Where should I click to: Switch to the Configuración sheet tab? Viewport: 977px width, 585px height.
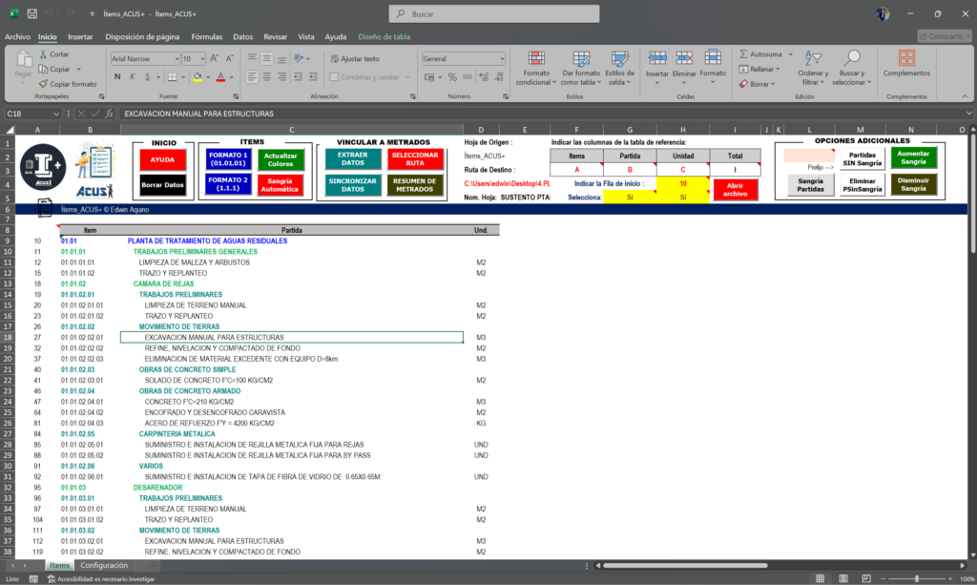pyautogui.click(x=104, y=566)
